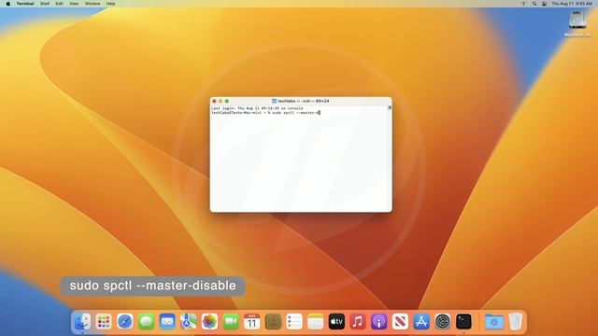
Task: Open the Downloads folder in Dock
Action: coord(494,322)
